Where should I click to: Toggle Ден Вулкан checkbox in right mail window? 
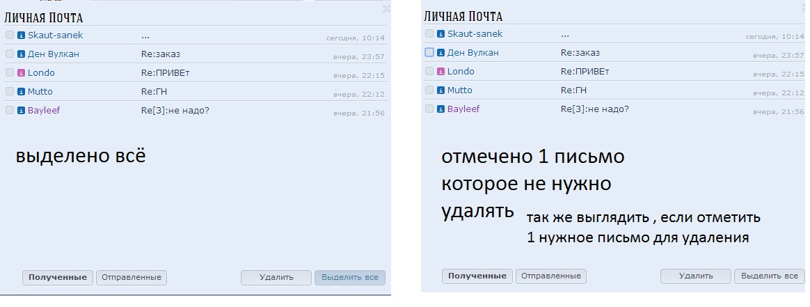click(429, 52)
